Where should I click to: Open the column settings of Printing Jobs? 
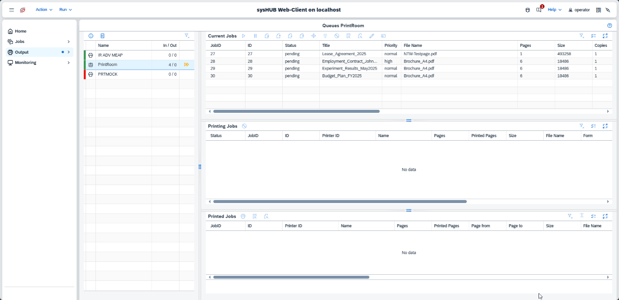coord(594,126)
